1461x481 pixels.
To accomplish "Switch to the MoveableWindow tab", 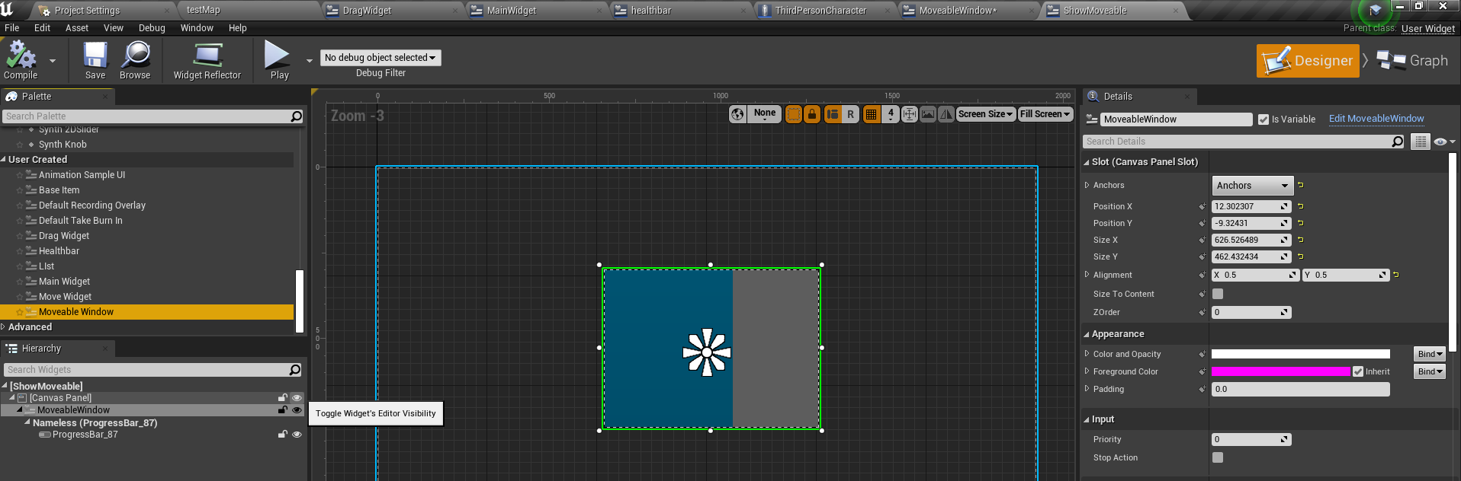I will pyautogui.click(x=957, y=11).
